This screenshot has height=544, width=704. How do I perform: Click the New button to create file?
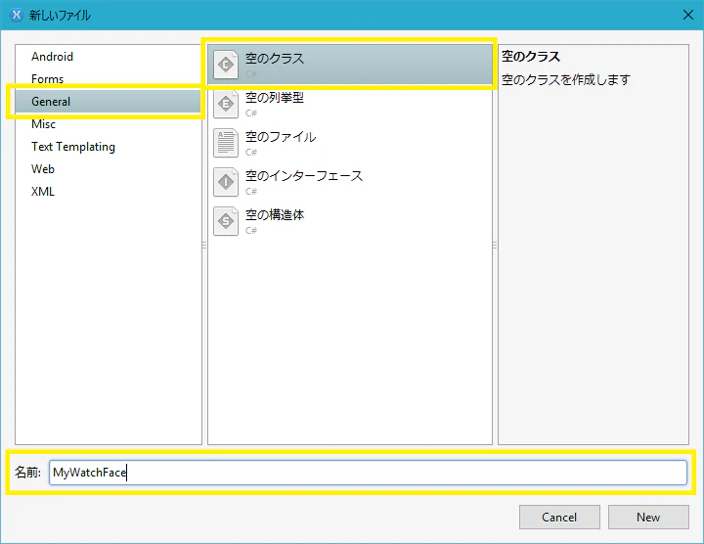[x=648, y=517]
